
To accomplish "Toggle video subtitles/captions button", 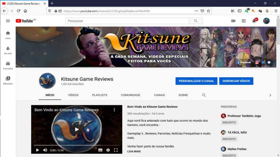I will click(x=100, y=150).
